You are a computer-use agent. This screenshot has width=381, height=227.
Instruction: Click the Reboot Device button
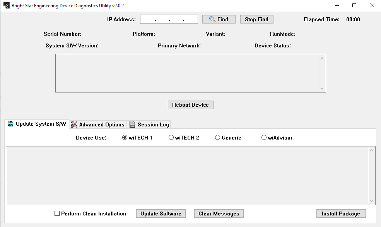[x=190, y=105]
